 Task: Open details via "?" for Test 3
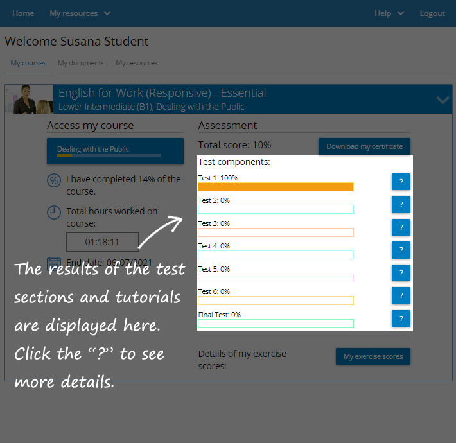point(401,227)
